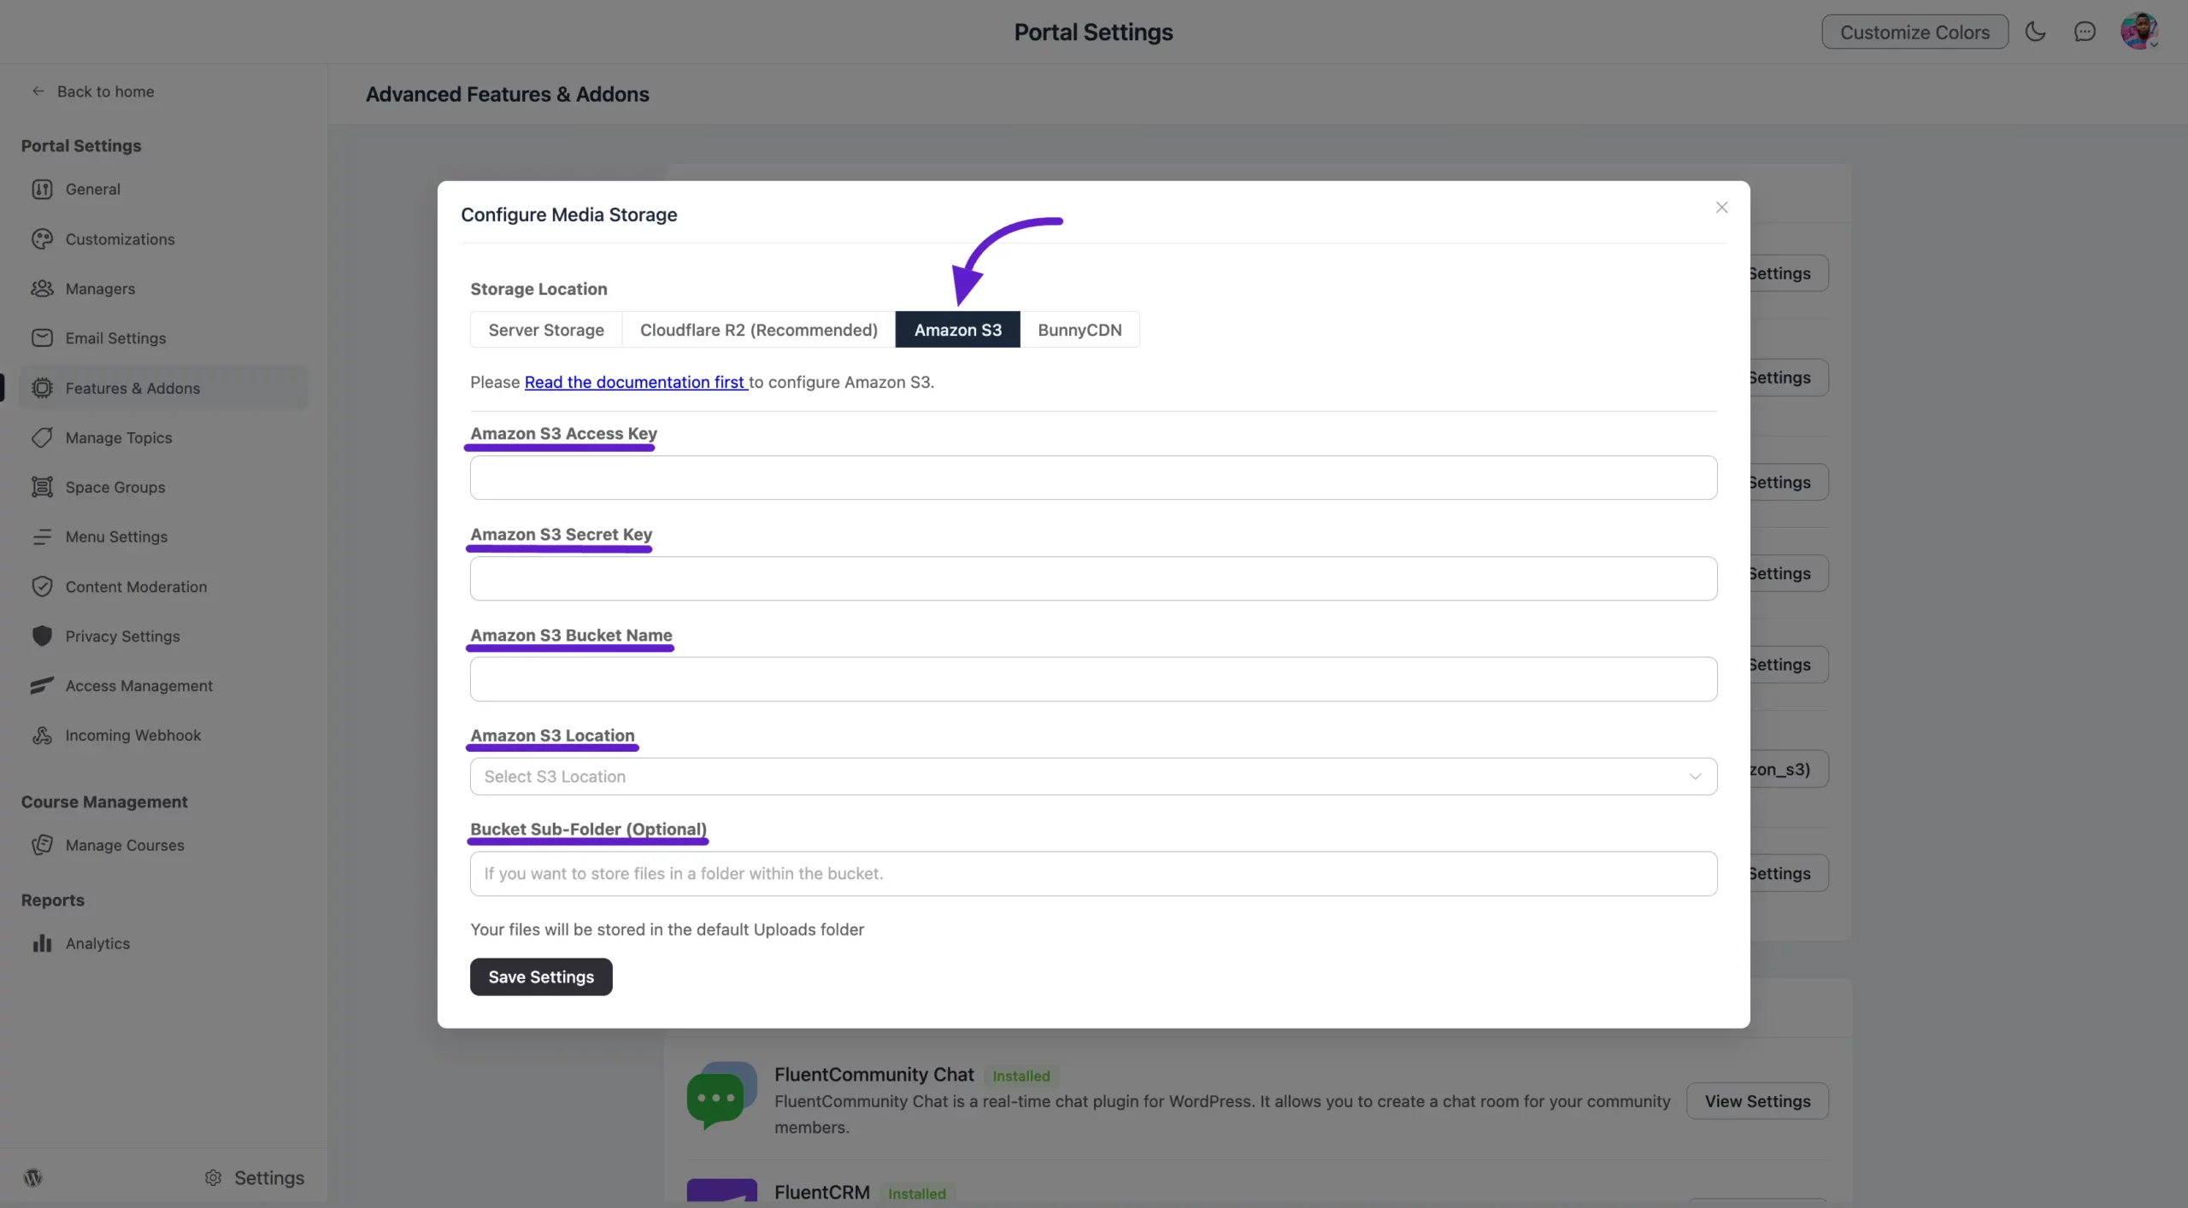The height and width of the screenshot is (1208, 2188).
Task: Click the FluentCRM addon title
Action: tap(821, 1192)
